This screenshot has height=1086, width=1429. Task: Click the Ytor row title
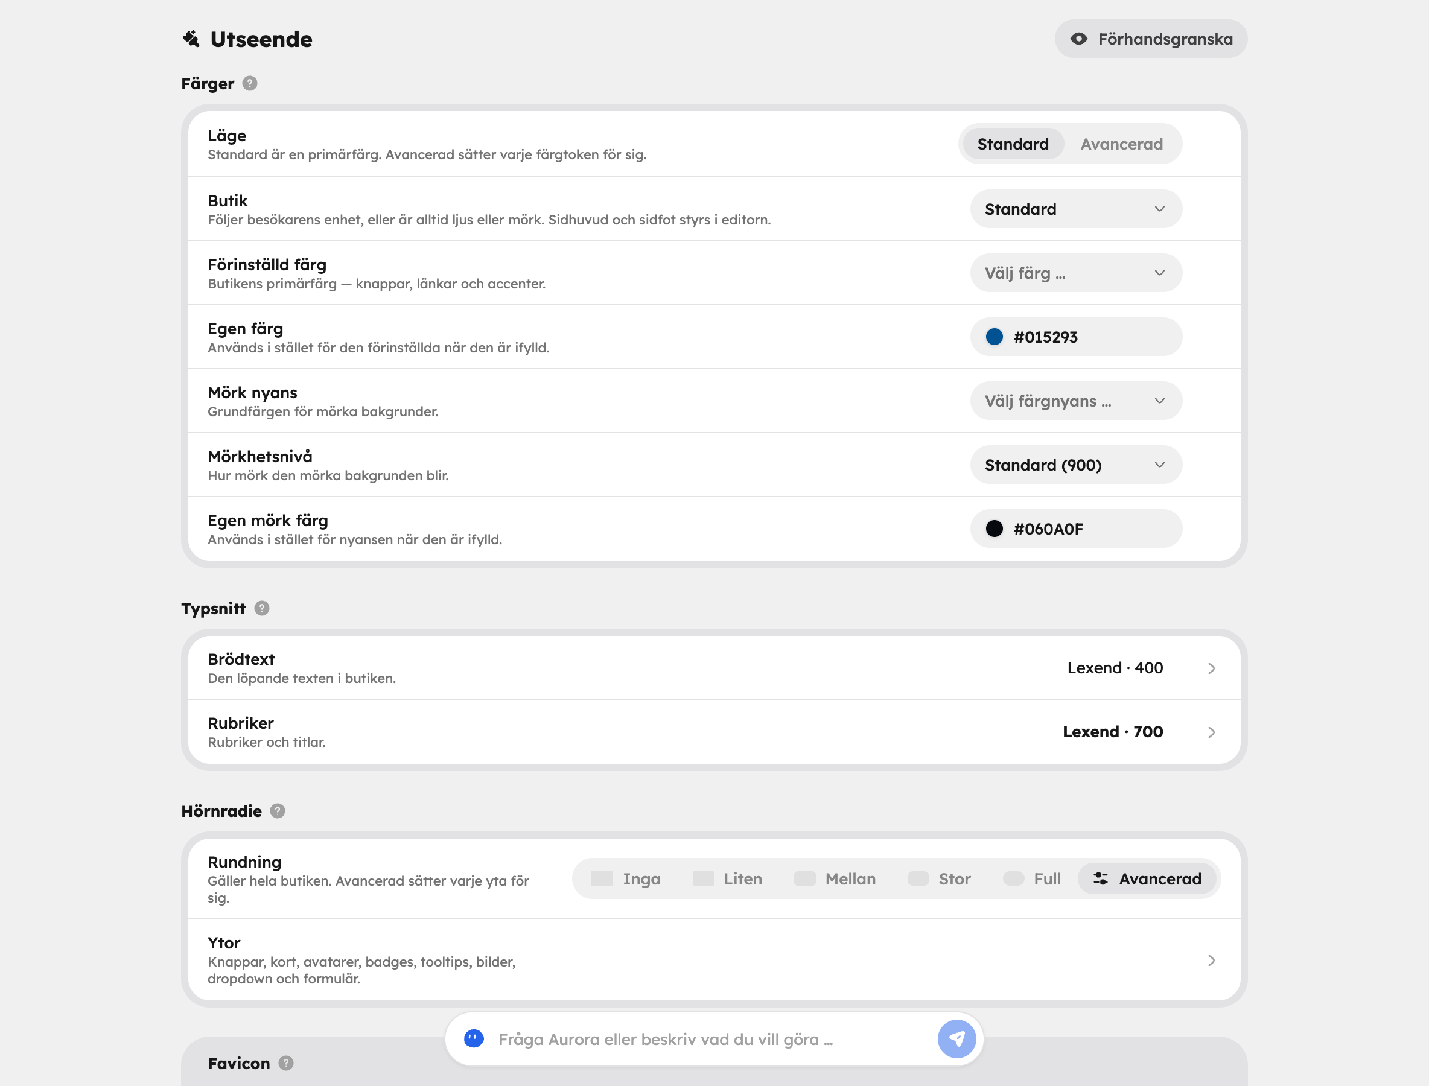pos(224,942)
